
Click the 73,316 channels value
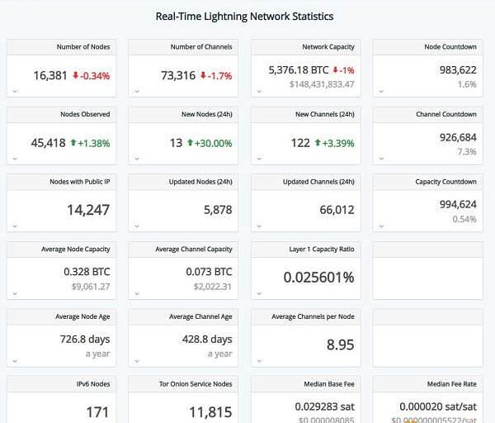pos(178,75)
